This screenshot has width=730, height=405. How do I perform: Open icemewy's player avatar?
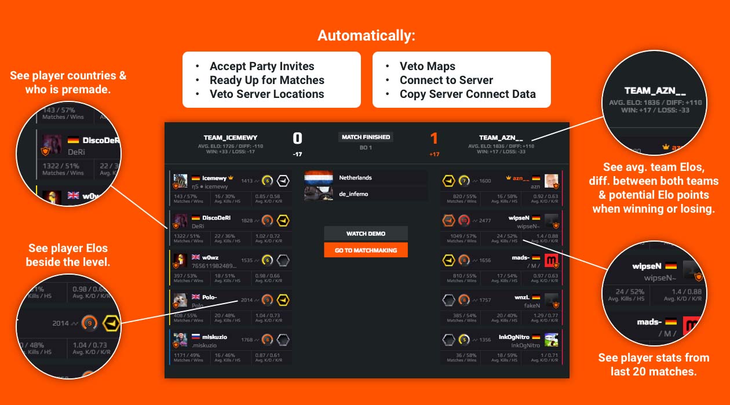(180, 181)
